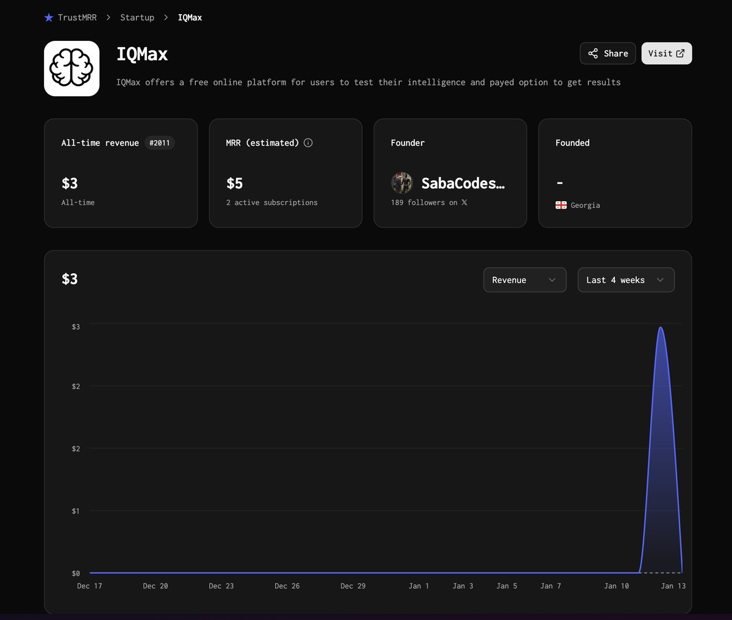Click the Georgia flag icon
732x620 pixels.
(561, 205)
